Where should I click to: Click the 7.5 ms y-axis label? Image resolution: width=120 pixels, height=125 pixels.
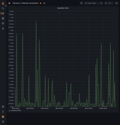(12, 11)
